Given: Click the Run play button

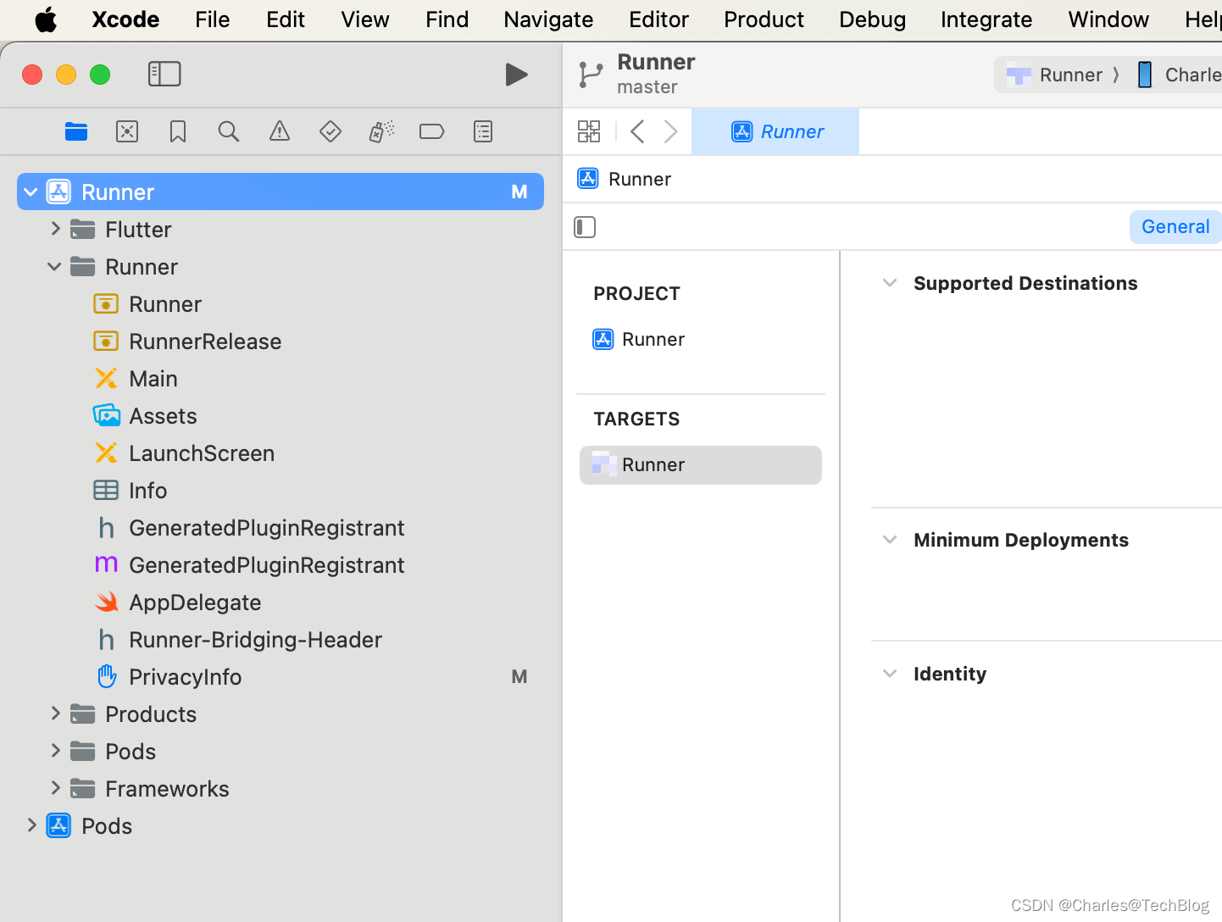Looking at the screenshot, I should [x=516, y=75].
